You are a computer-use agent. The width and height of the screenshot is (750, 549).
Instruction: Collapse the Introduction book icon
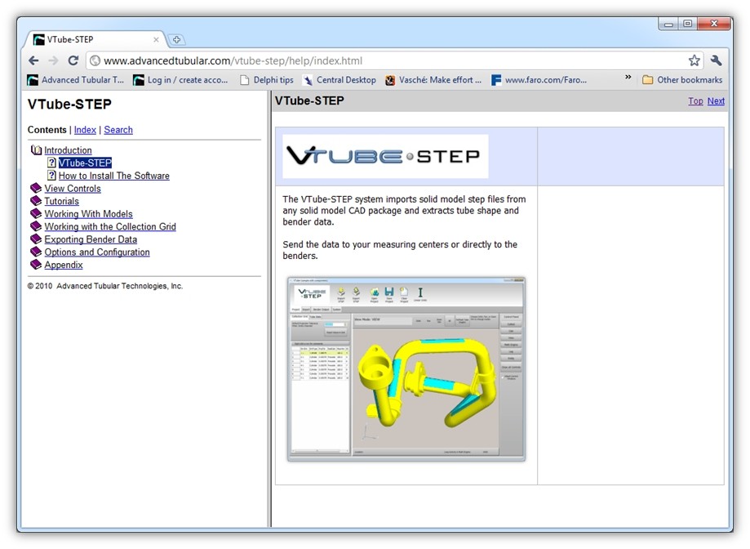click(36, 150)
